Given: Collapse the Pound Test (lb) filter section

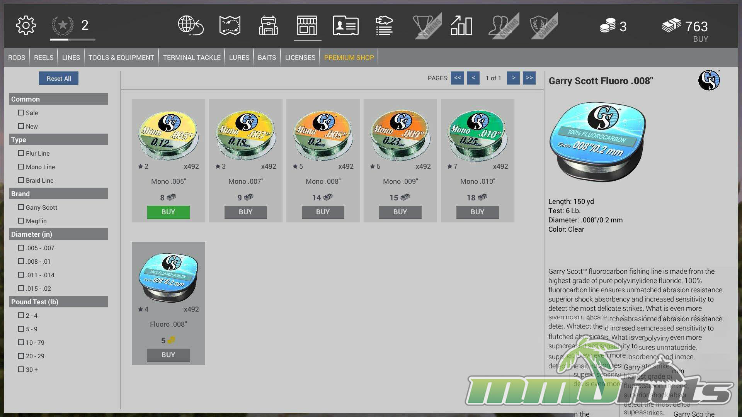Looking at the screenshot, I should [x=58, y=302].
